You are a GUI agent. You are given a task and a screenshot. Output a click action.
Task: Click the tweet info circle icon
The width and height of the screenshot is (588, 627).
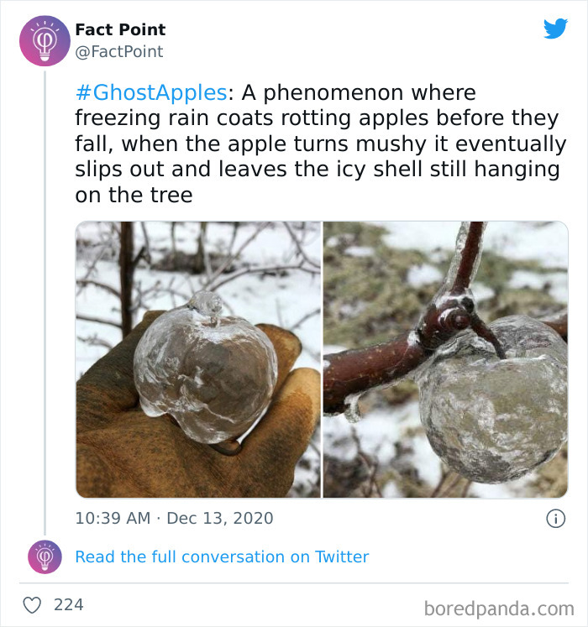pyautogui.click(x=555, y=519)
